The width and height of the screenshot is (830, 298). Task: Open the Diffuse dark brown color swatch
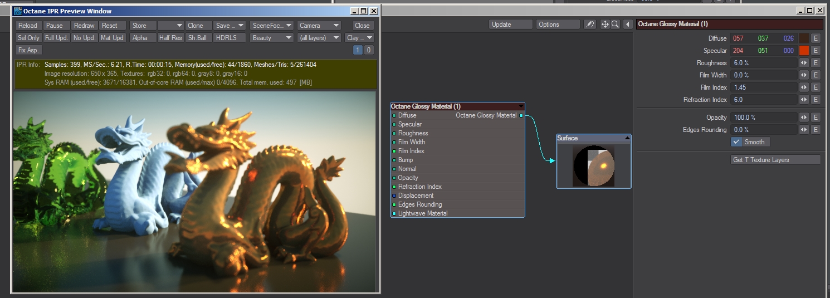coord(804,38)
